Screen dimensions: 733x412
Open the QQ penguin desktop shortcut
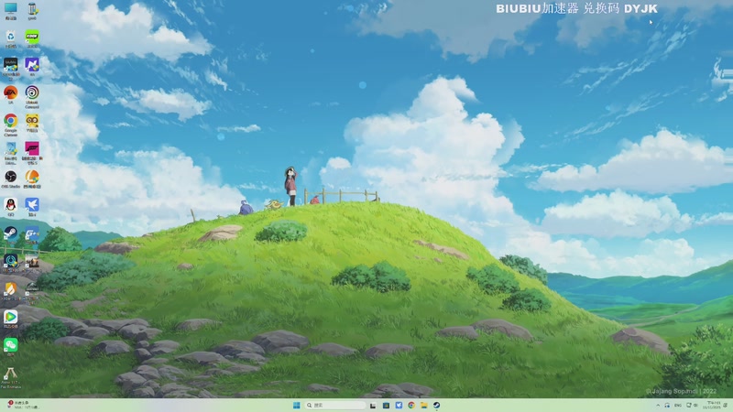tap(10, 207)
